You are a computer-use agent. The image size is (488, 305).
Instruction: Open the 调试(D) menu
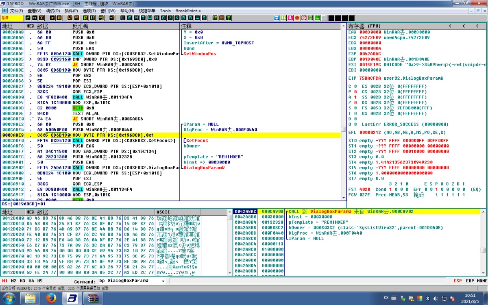point(53,11)
